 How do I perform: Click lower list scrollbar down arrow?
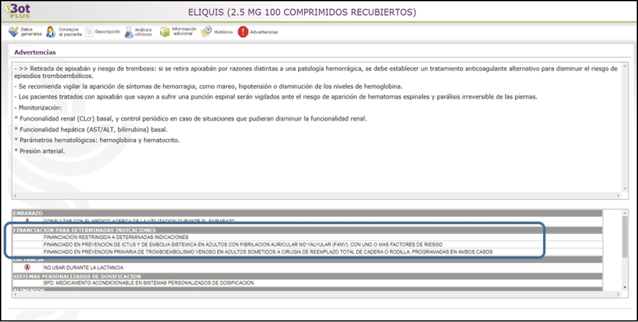pyautogui.click(x=623, y=288)
